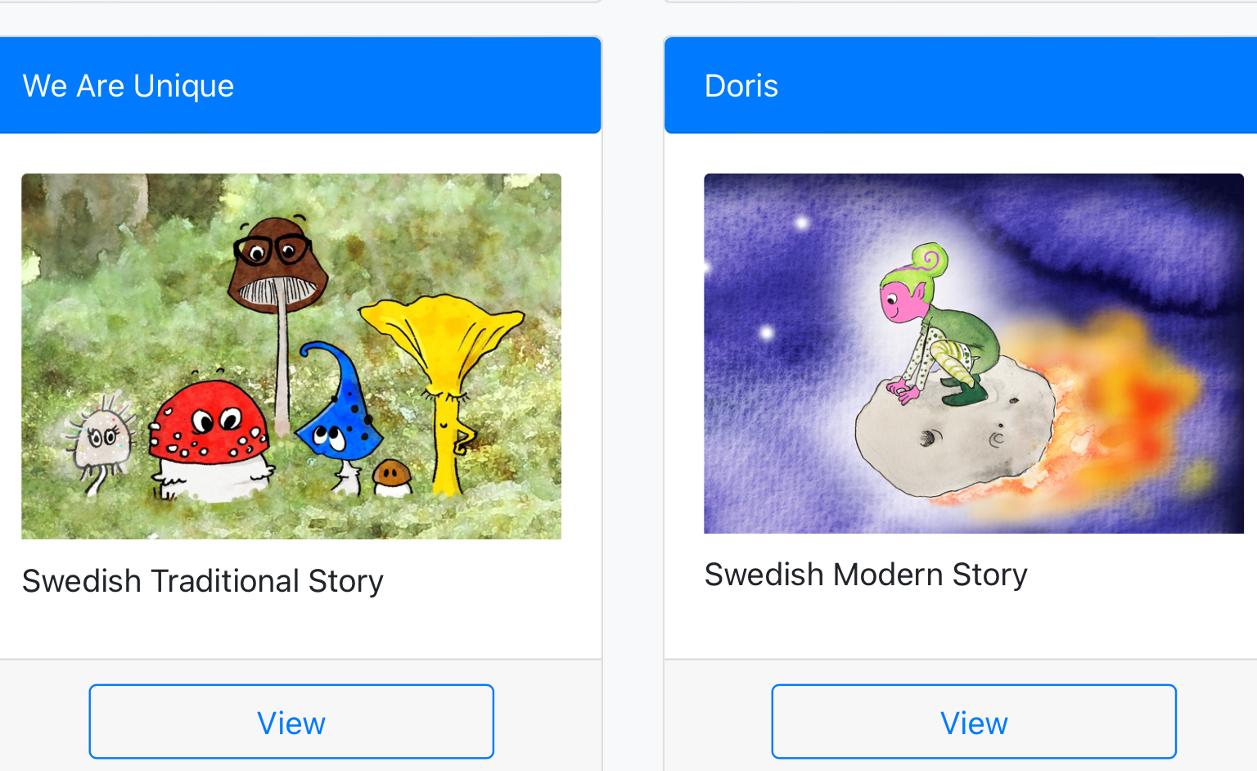Viewport: 1257px width, 771px height.
Task: Click View button under We Are Unique
Action: pos(291,722)
